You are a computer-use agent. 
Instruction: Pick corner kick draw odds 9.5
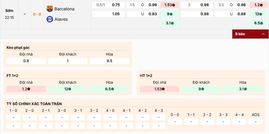[x=109, y=61]
